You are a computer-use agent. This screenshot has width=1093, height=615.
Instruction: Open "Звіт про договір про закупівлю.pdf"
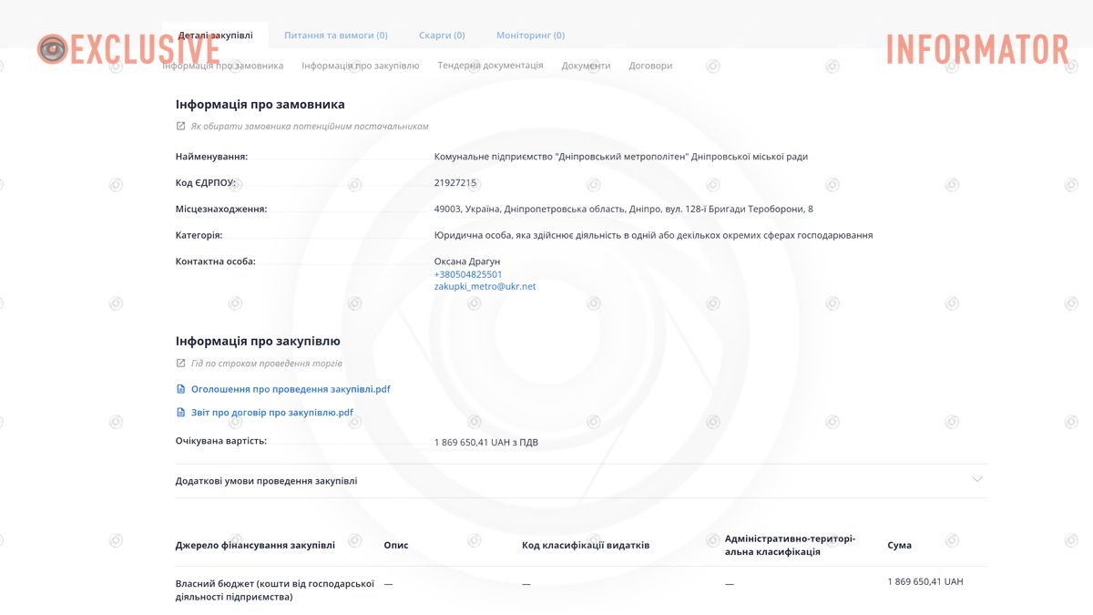[272, 412]
